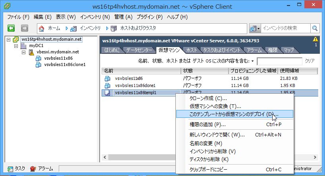Viewport: 325px width, 176px height.
Task: Sort by the 状態 column header
Action: 205,71
